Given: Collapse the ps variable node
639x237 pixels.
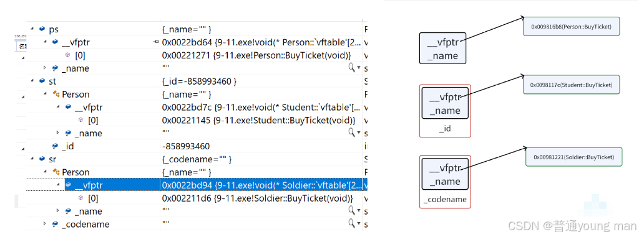Looking at the screenshot, I should [x=32, y=29].
